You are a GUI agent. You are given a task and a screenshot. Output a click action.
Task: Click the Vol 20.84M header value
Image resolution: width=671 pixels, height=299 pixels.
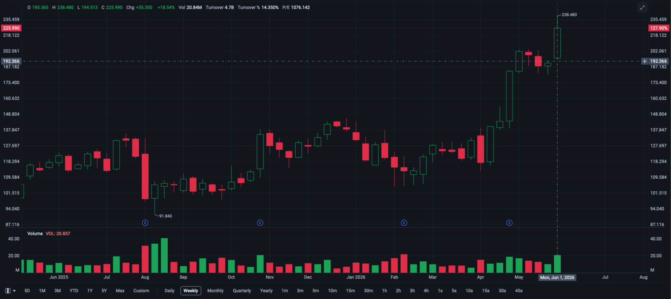(x=190, y=8)
